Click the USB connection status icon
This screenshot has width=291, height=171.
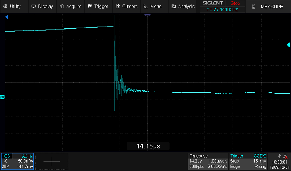coord(279,156)
